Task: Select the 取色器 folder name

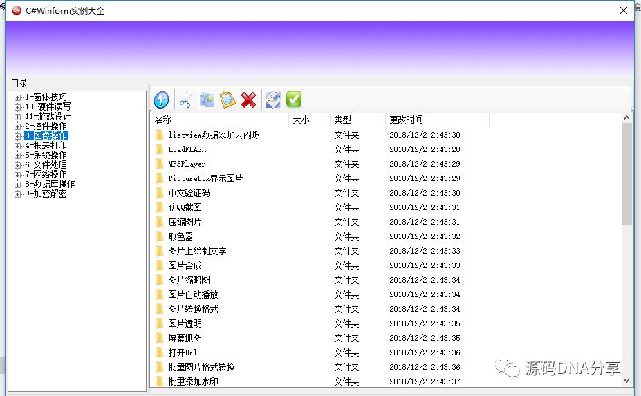Action: (x=180, y=236)
